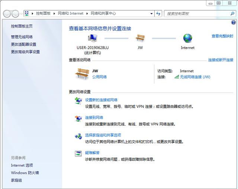Viewport: 238px width, 189px height.
Task: Expand the arrow after 控制面板 breadcrumb
Action: coord(54,13)
